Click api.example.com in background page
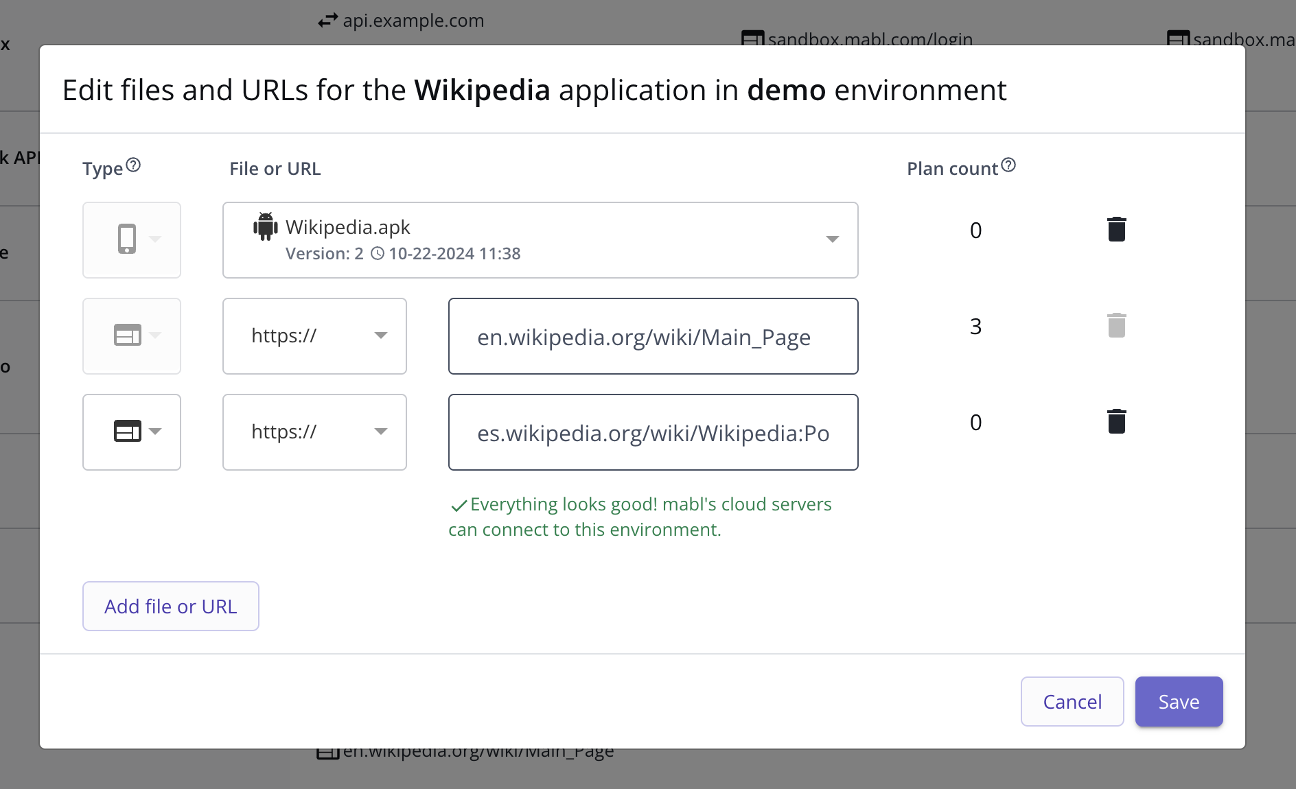1296x789 pixels. pos(413,21)
